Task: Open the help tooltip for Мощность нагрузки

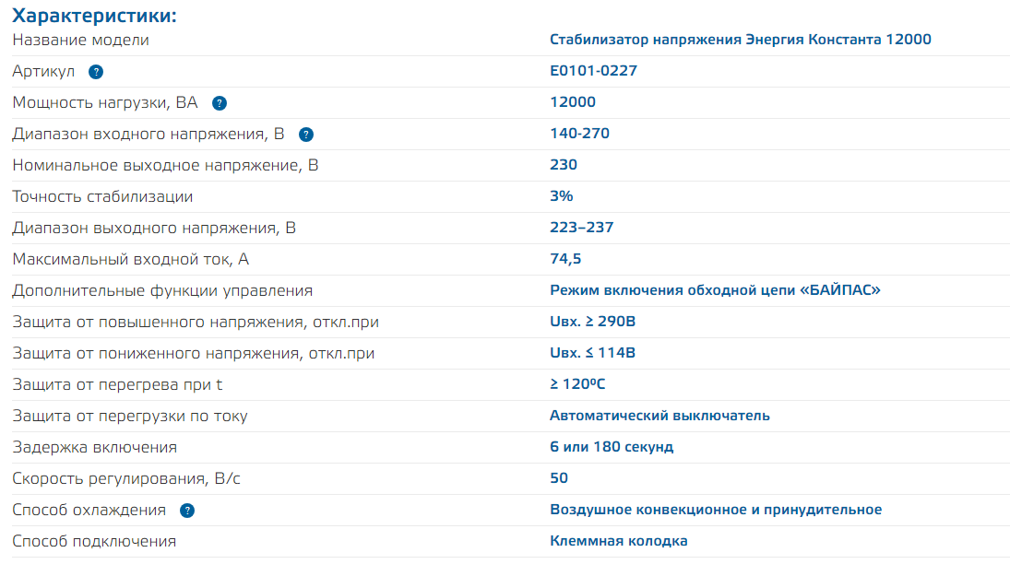Action: click(x=220, y=103)
